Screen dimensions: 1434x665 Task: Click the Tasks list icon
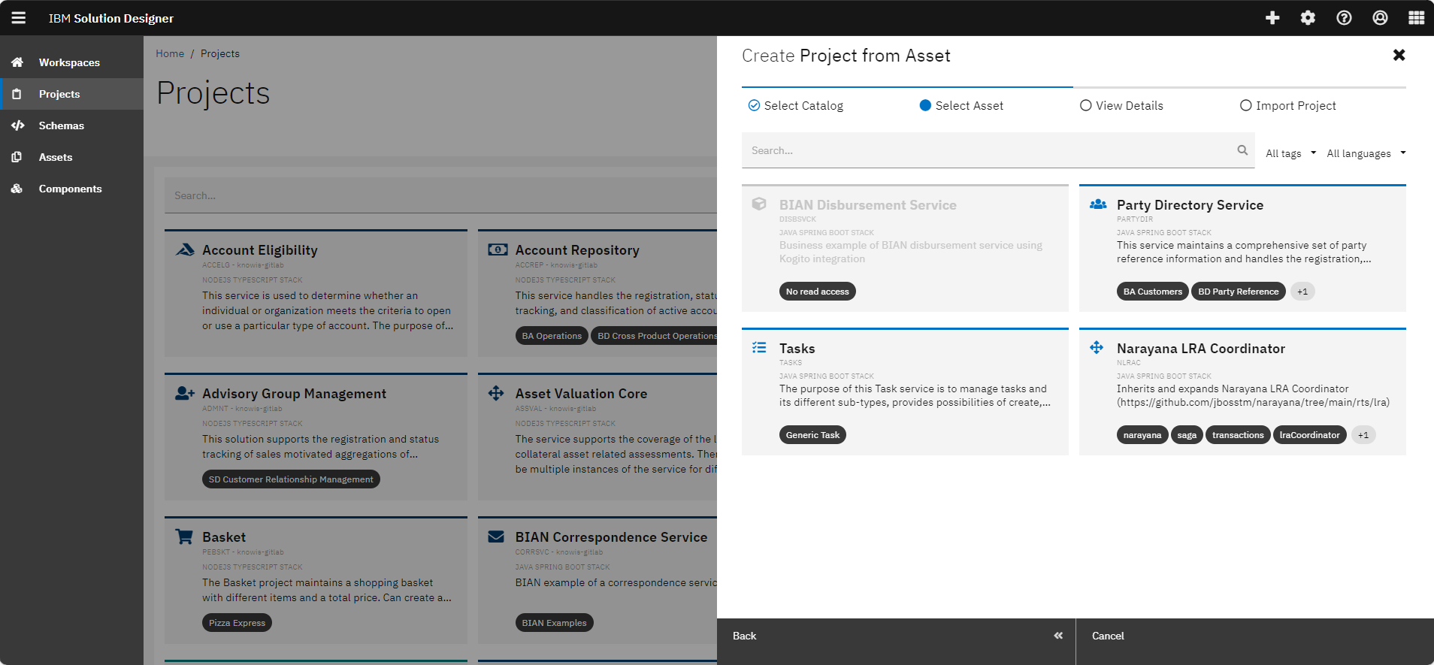coord(759,347)
